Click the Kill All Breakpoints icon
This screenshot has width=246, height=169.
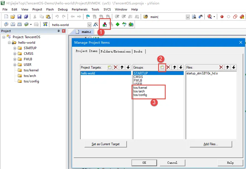click(x=242, y=17)
